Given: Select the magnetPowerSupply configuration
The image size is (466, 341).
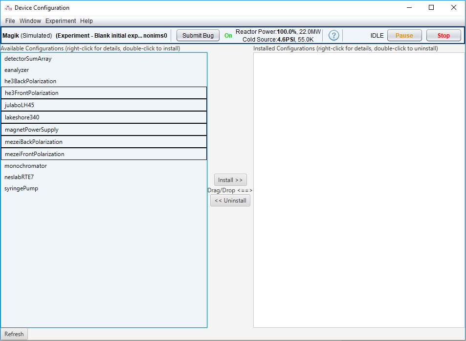Looking at the screenshot, I should 31,129.
